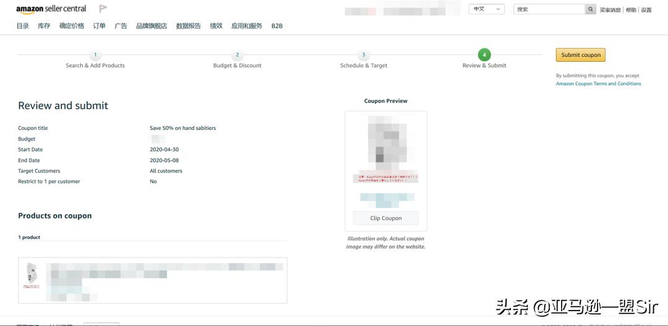Click Search & Add Products step label

pyautogui.click(x=95, y=66)
